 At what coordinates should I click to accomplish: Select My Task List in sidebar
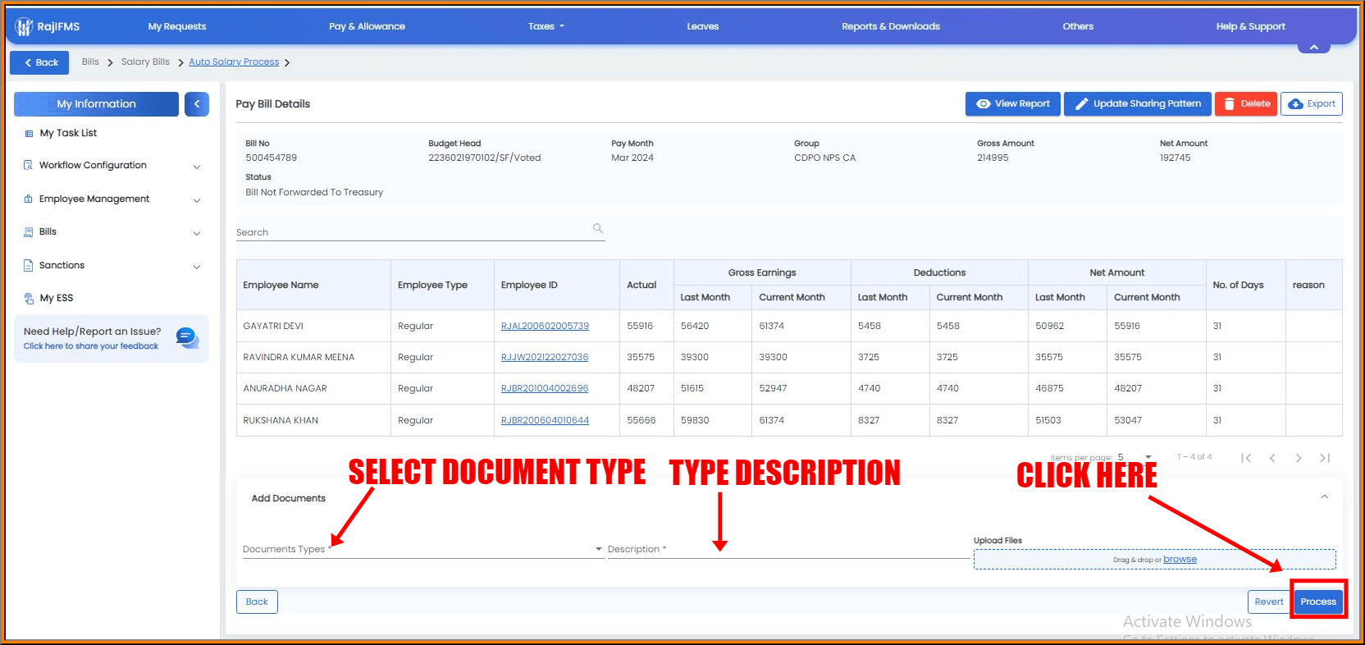coord(68,133)
